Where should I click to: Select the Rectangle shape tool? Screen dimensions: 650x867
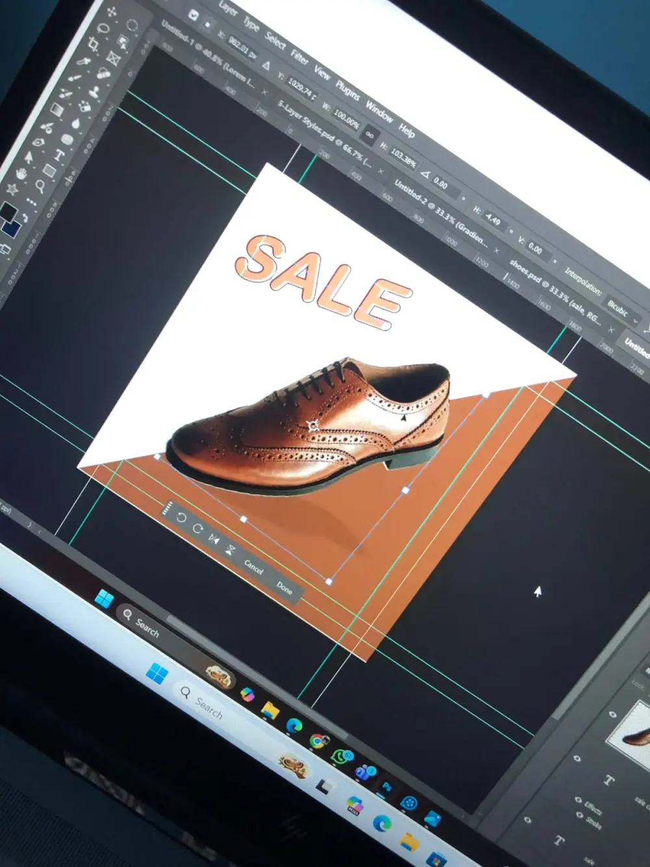click(x=49, y=170)
